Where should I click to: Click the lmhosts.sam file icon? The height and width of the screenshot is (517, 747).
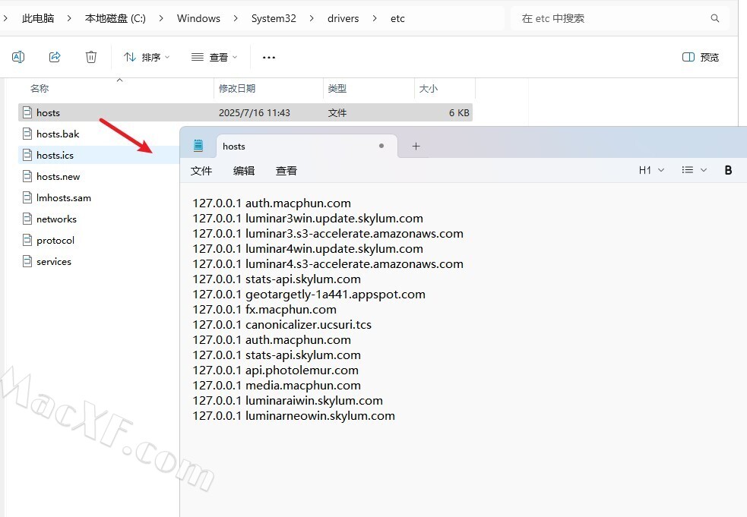pos(27,197)
